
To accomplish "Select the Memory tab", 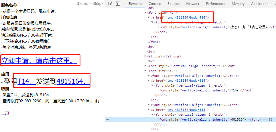I will click(238, 4).
